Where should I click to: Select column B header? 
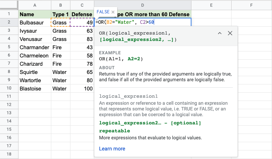[x=60, y=5]
